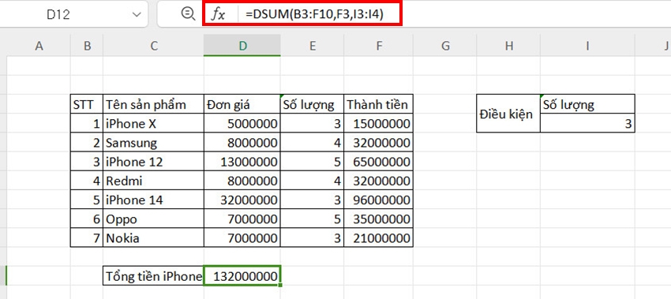
Task: Click the 96000000 total cell
Action: tap(379, 200)
